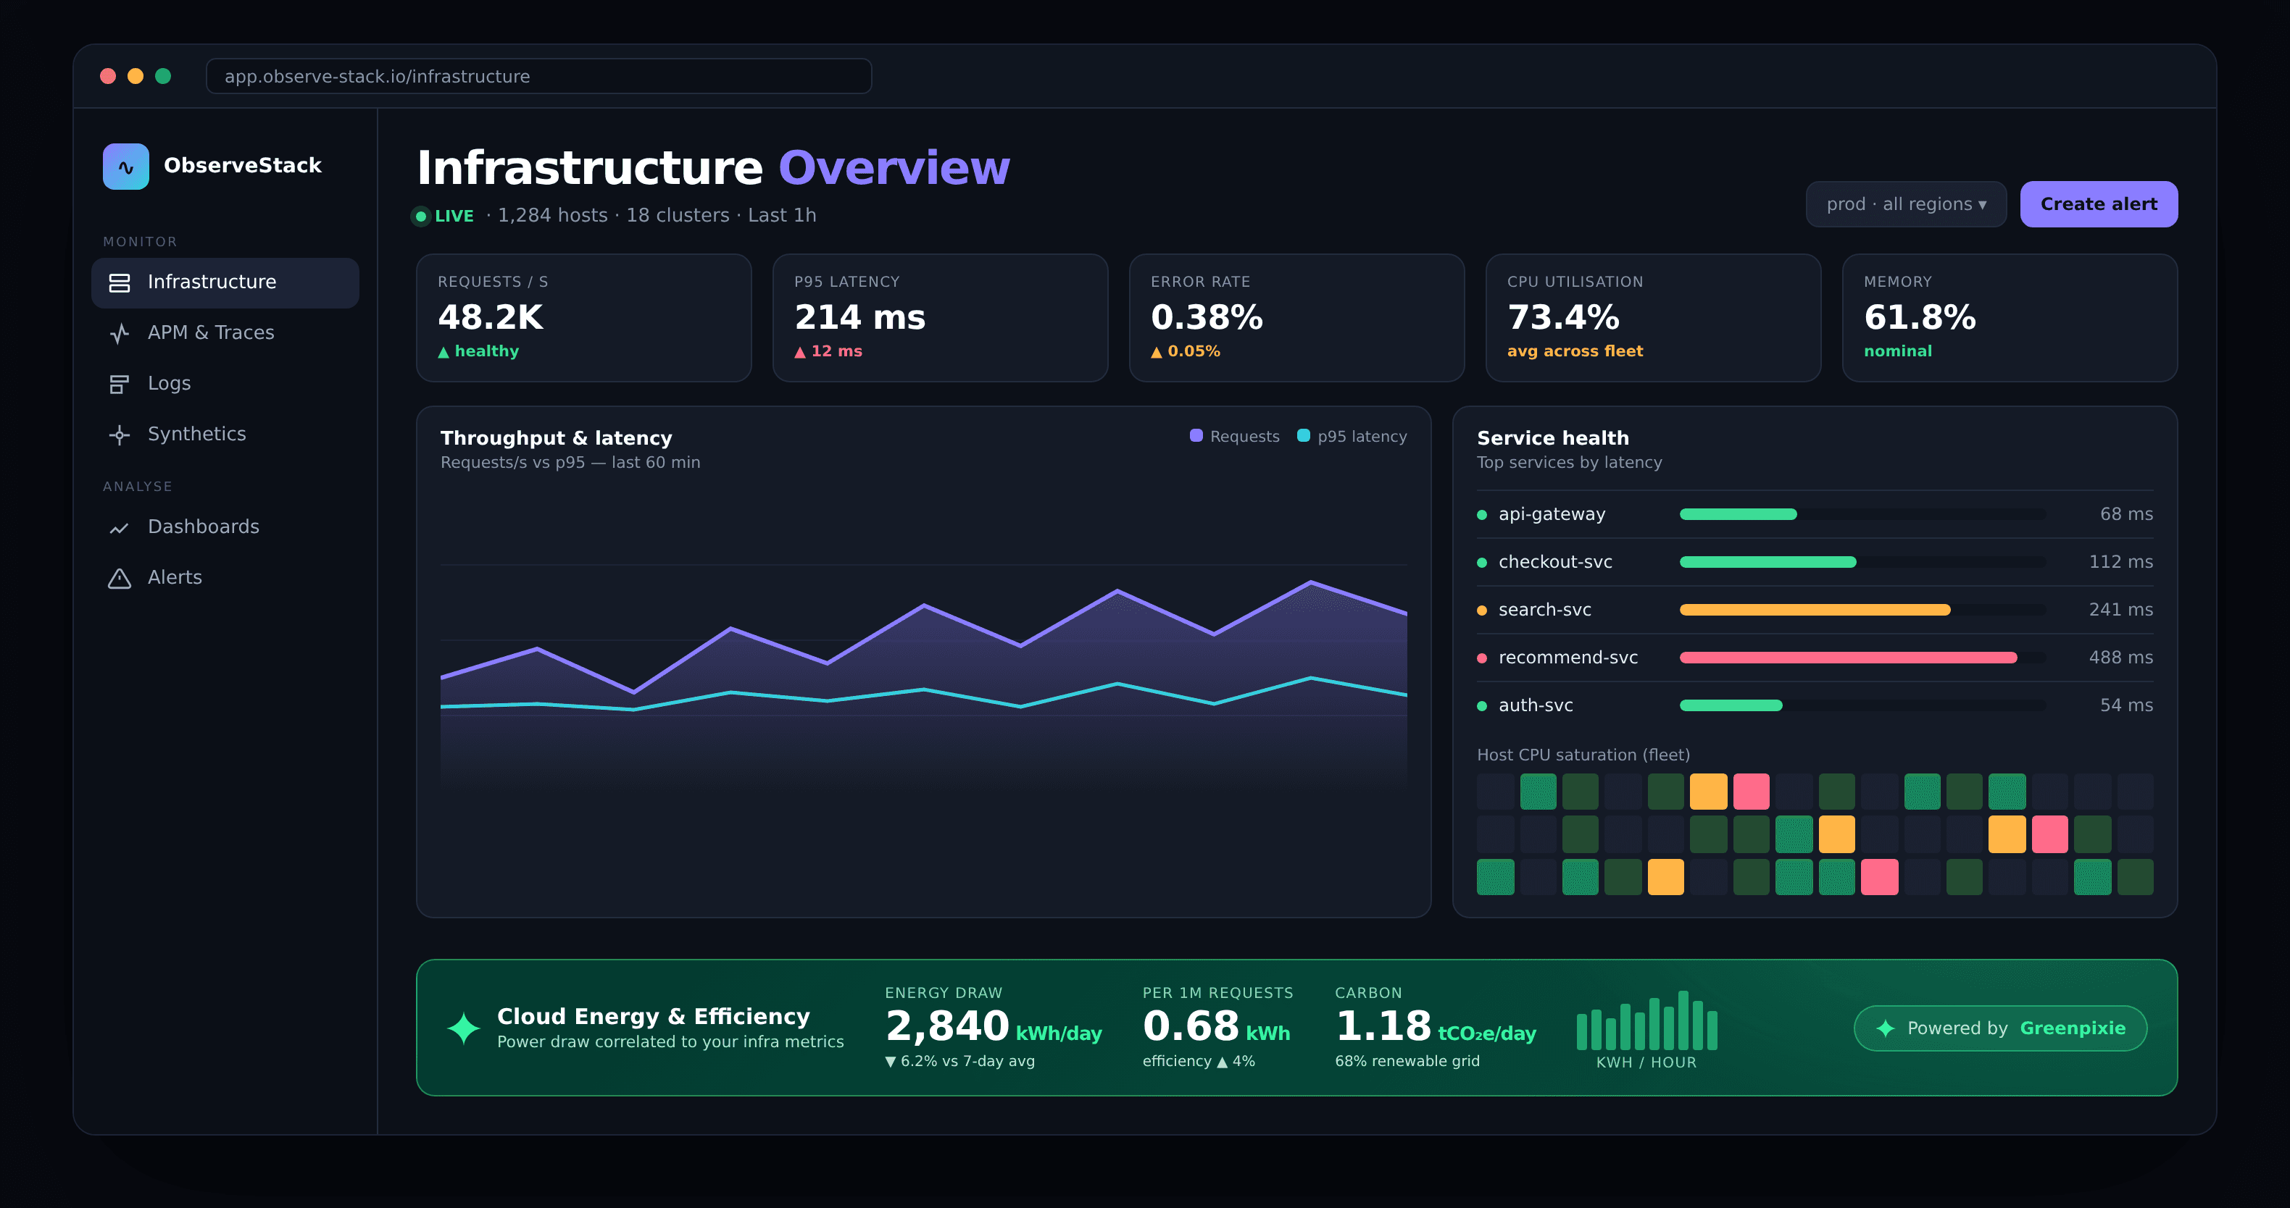
Task: Click the checkout-svc green status dot
Action: (1482, 562)
